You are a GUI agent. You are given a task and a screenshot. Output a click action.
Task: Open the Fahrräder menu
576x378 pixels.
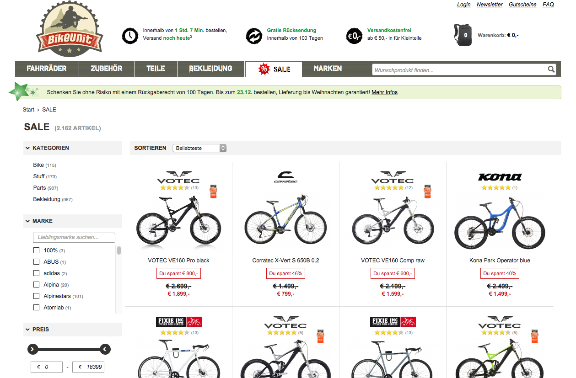pos(47,69)
